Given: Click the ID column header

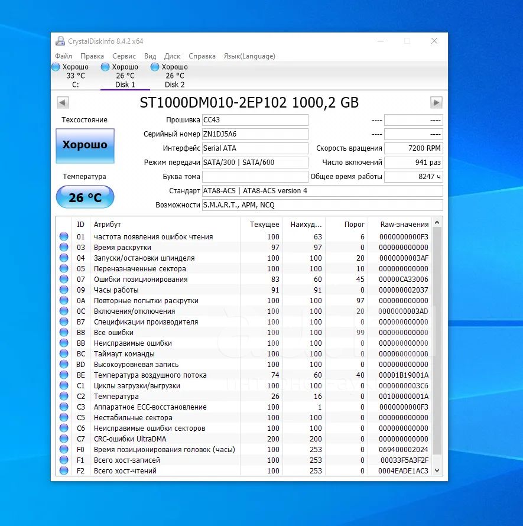Looking at the screenshot, I should (80, 224).
